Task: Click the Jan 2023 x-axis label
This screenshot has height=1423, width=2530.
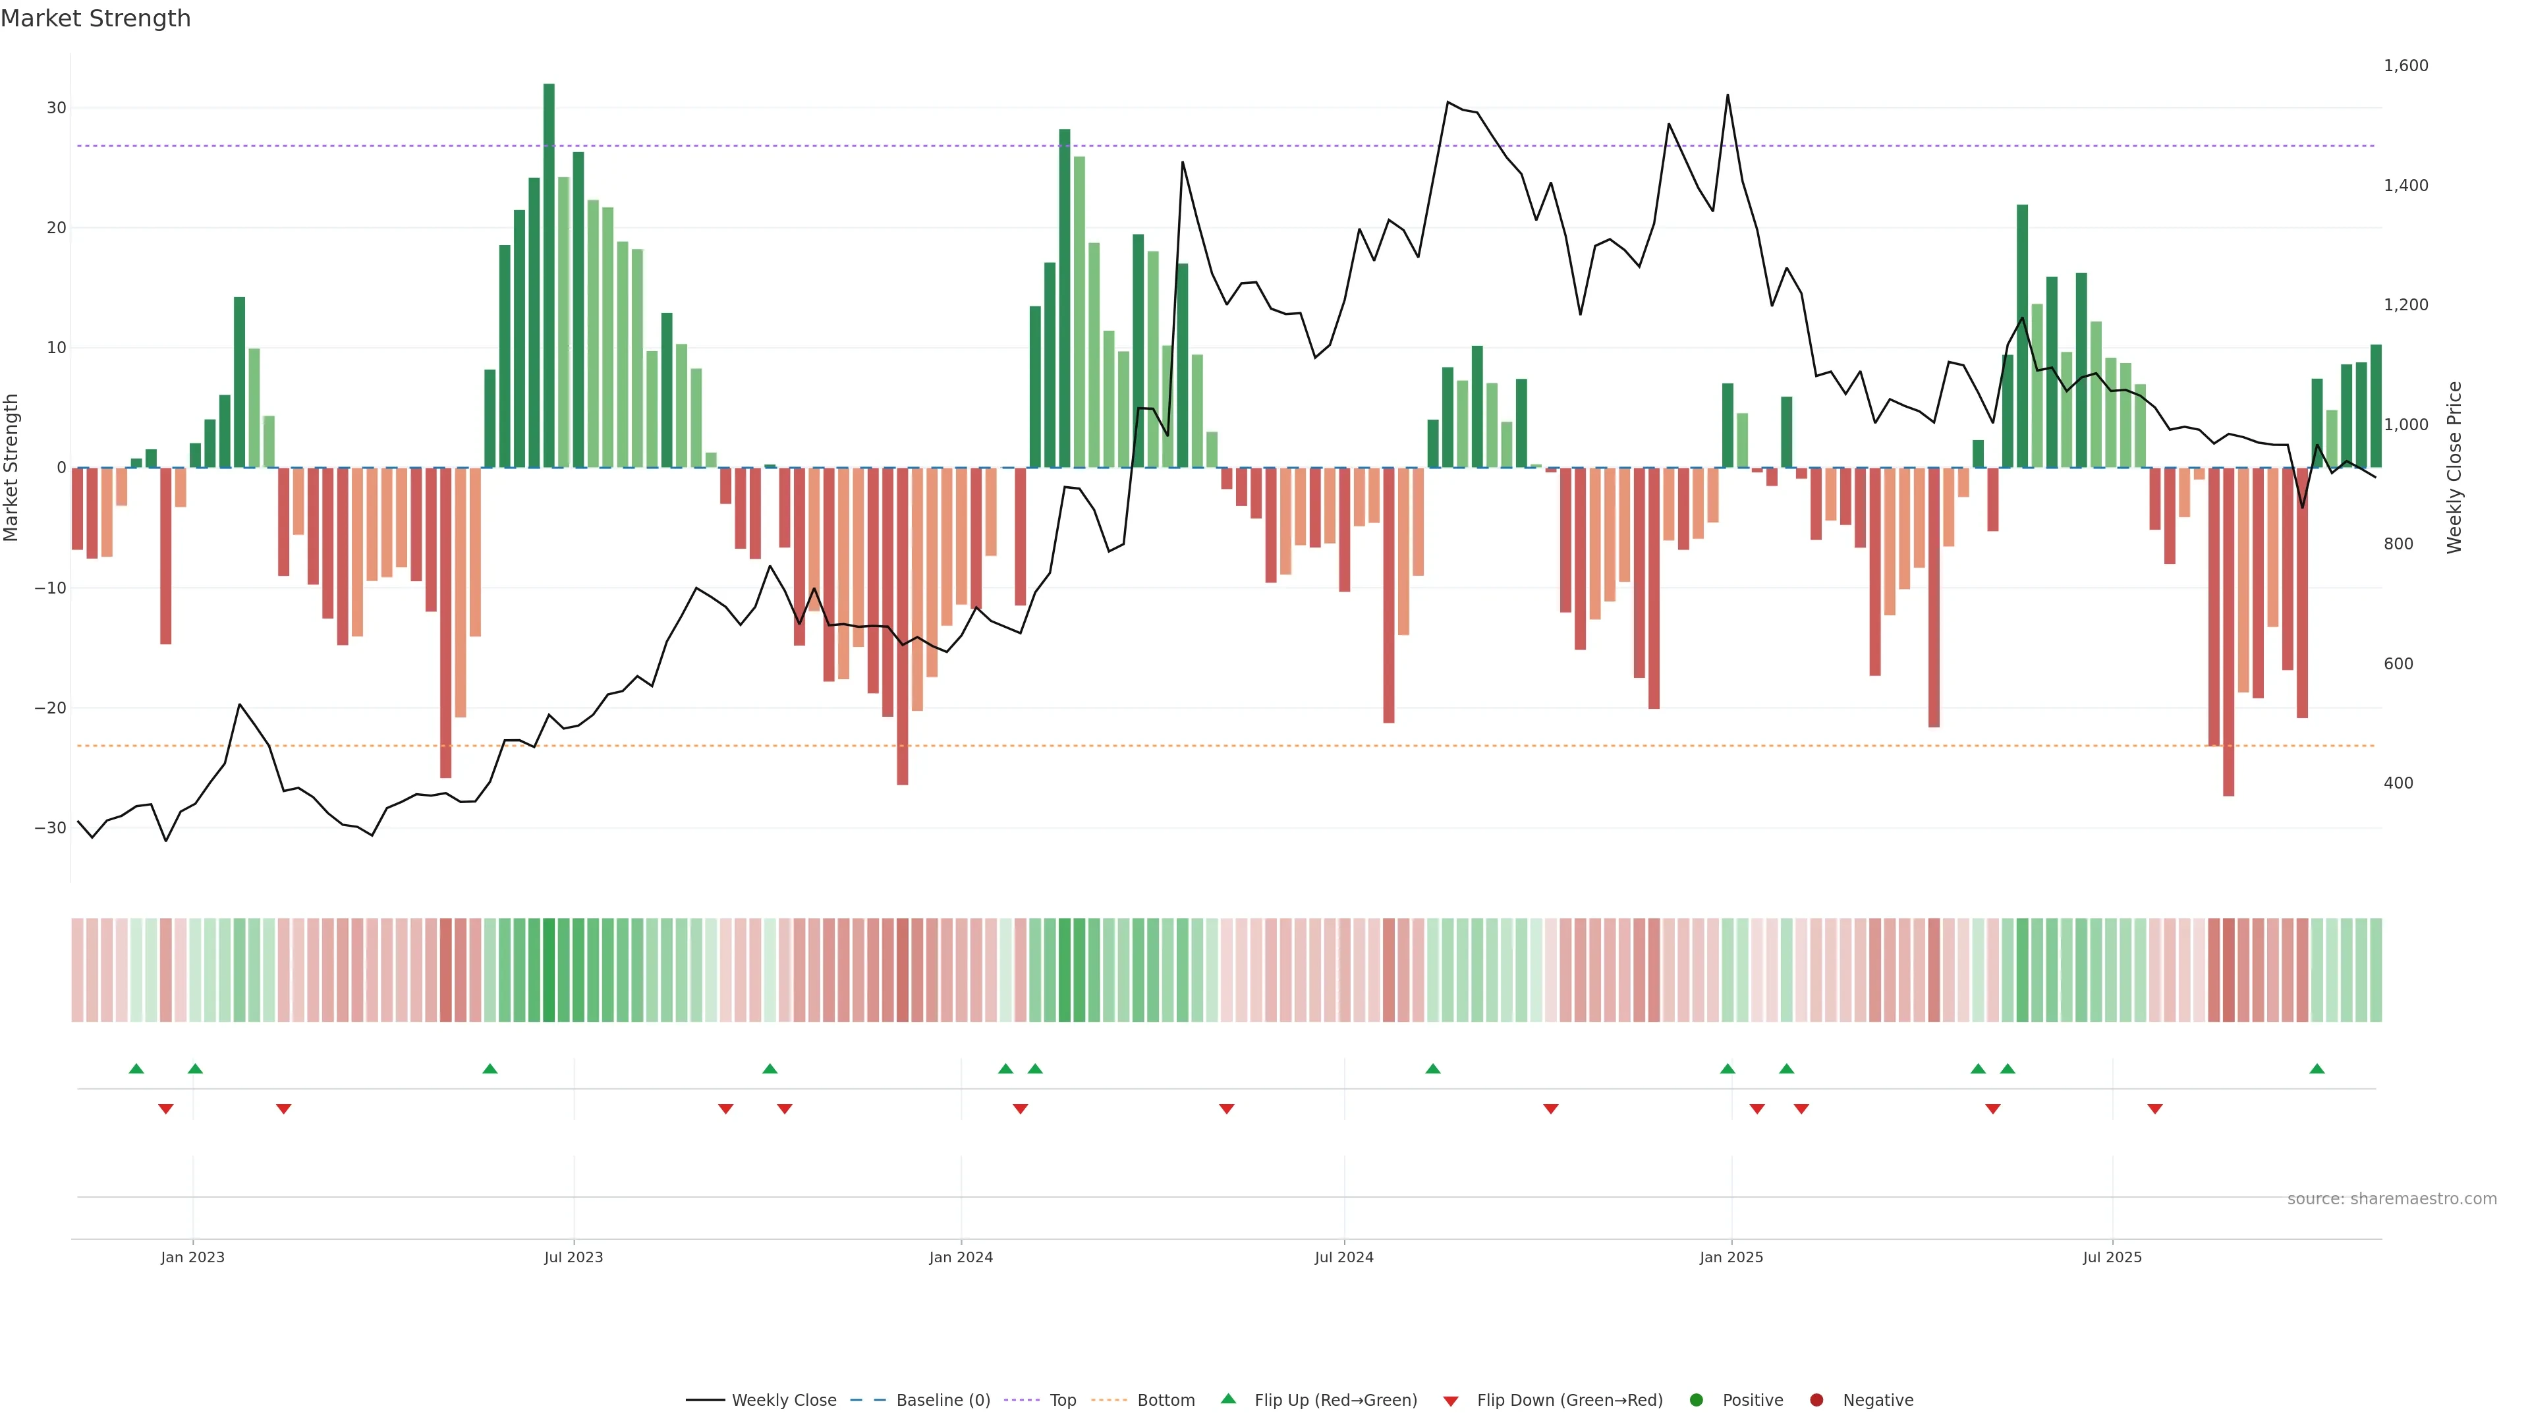Action: (192, 1257)
